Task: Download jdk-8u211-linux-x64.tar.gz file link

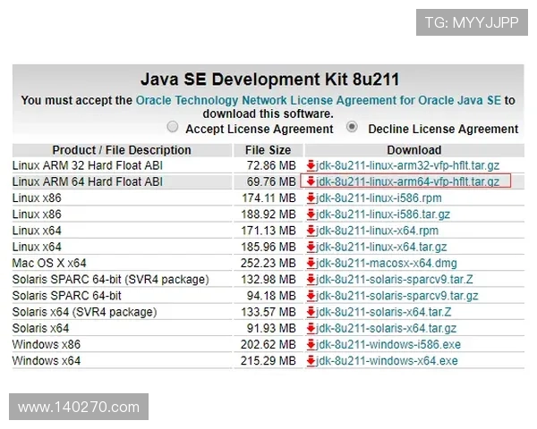Action: 381,247
